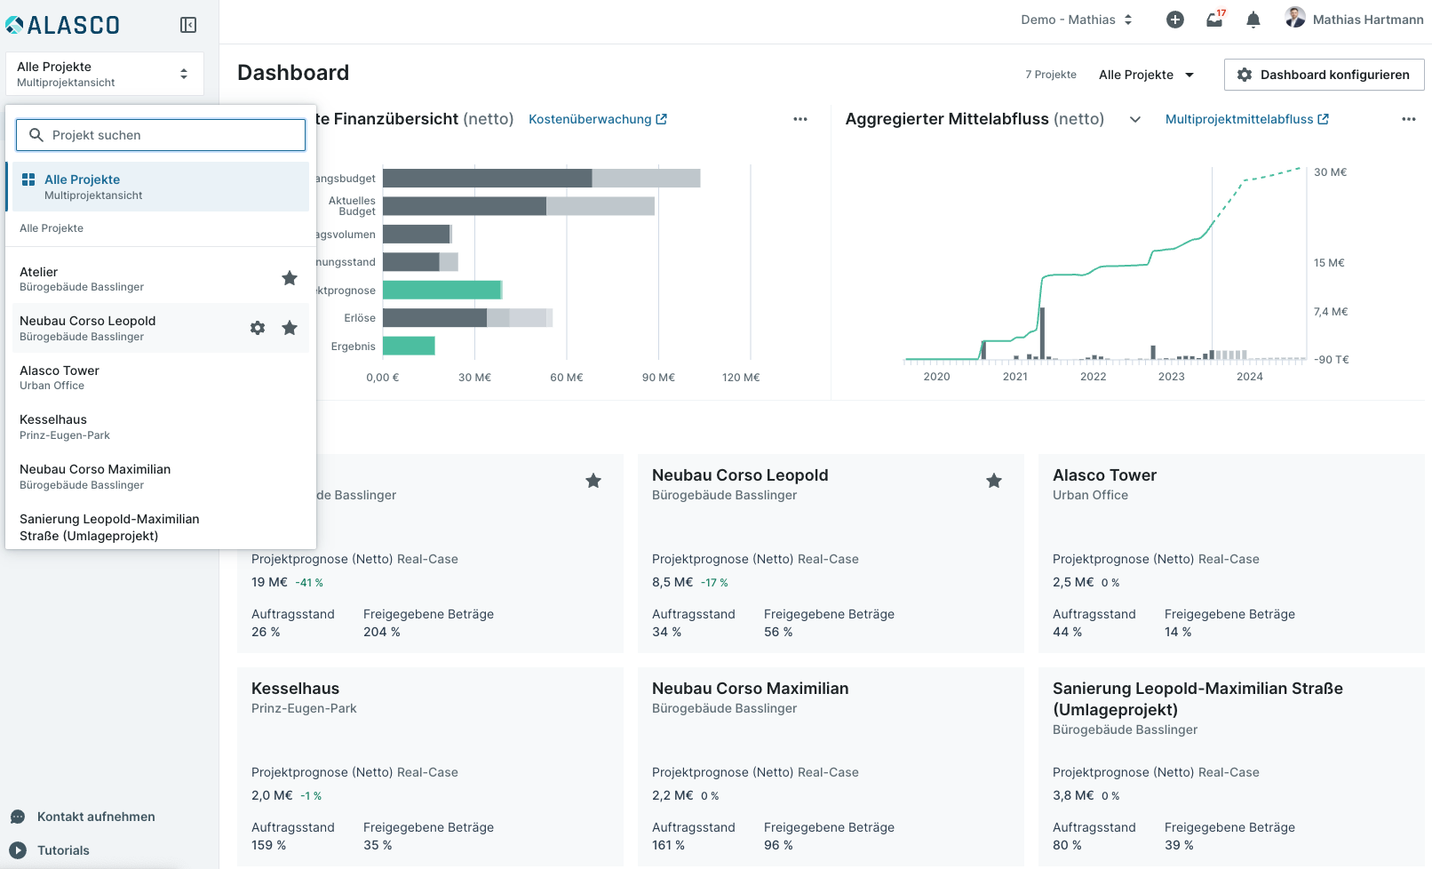
Task: Open Tutorials link
Action: 63,850
